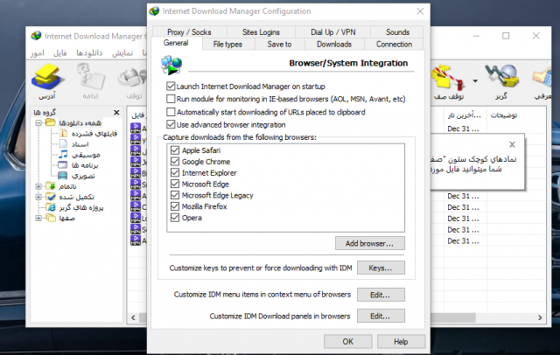
Task: Select the Video (تصویری) category icon
Action: (63, 175)
